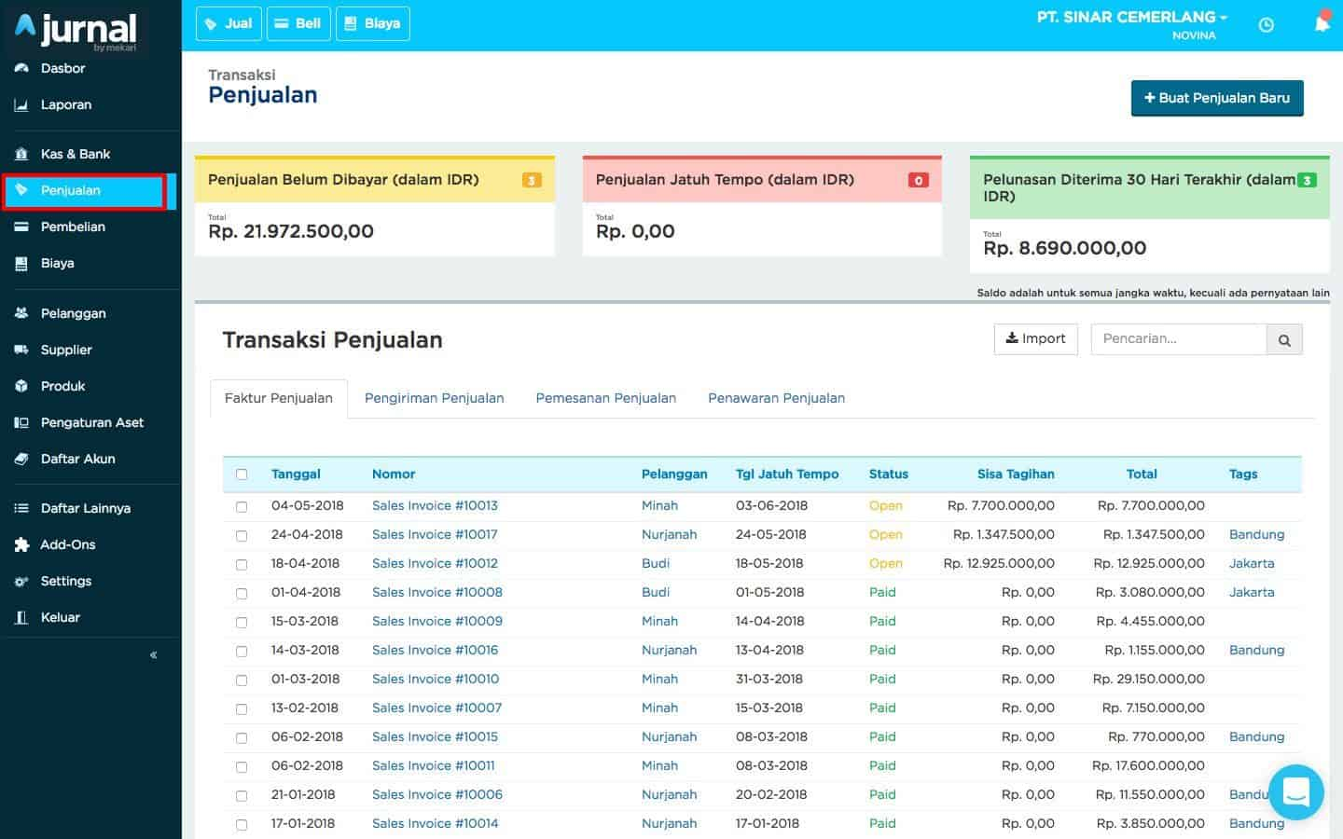This screenshot has height=839, width=1343.
Task: Select Produk in the sidebar
Action: 61,386
